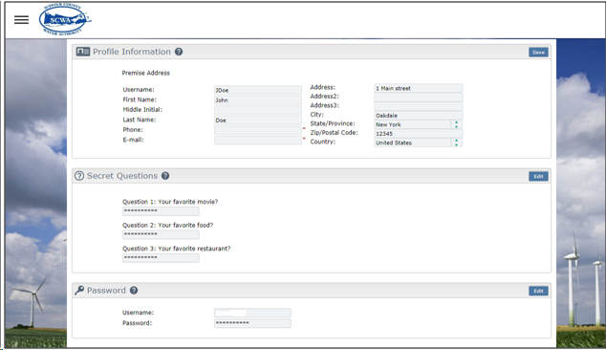This screenshot has height=350, width=606.
Task: Click the favorite movie answer field
Action: pos(161,211)
